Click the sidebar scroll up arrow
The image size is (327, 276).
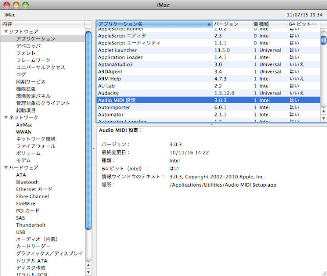pos(88,265)
